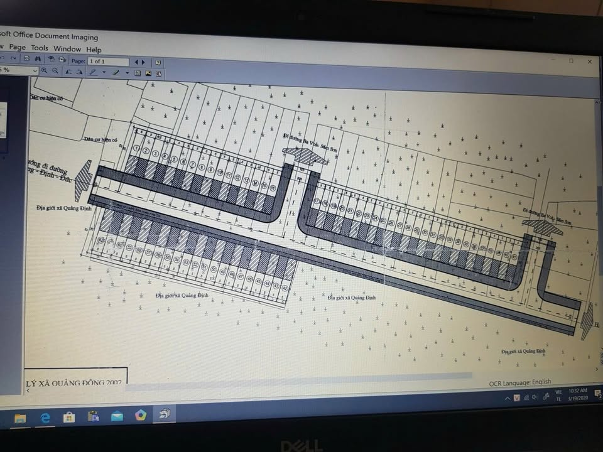The image size is (603, 452).
Task: Go to the next page arrow
Action: [144, 62]
